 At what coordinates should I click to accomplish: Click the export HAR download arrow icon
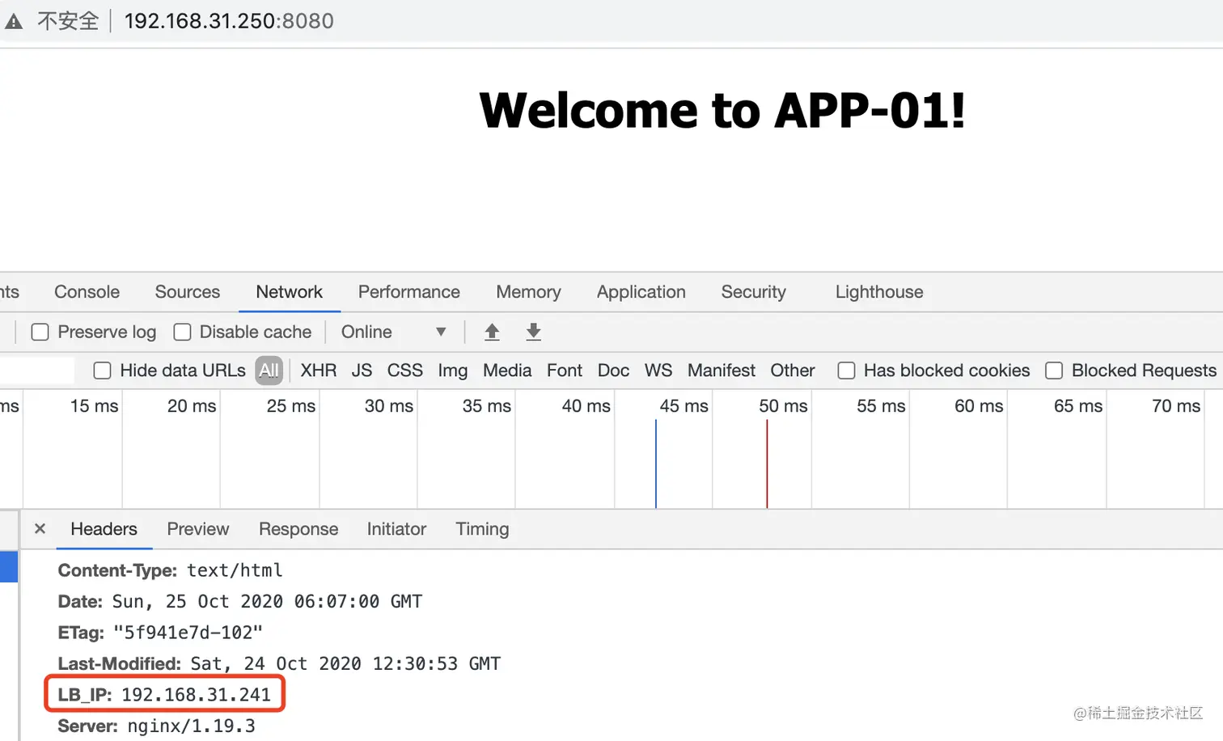point(533,332)
